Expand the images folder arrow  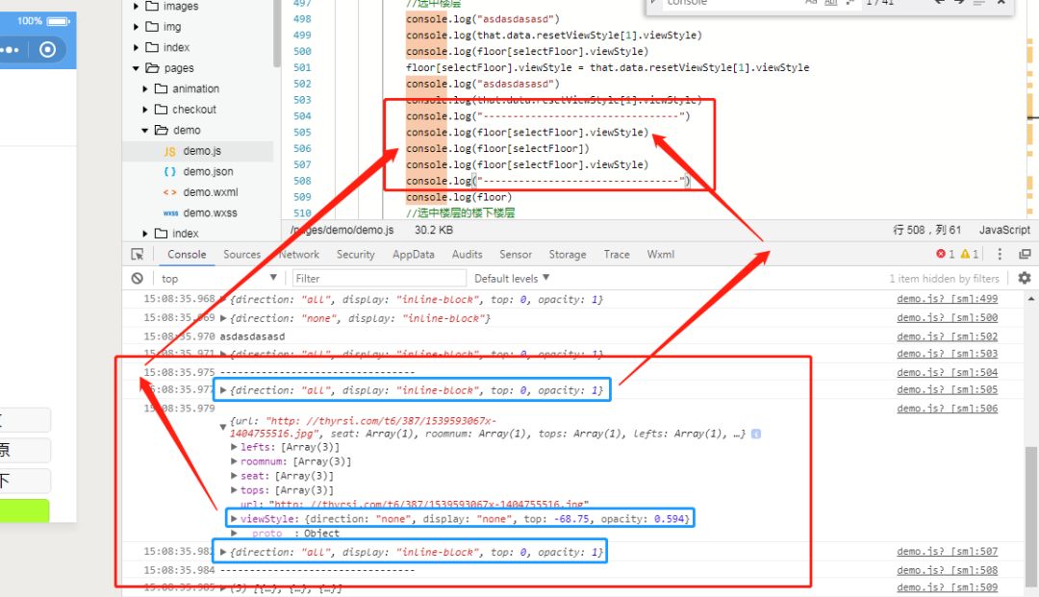[136, 6]
